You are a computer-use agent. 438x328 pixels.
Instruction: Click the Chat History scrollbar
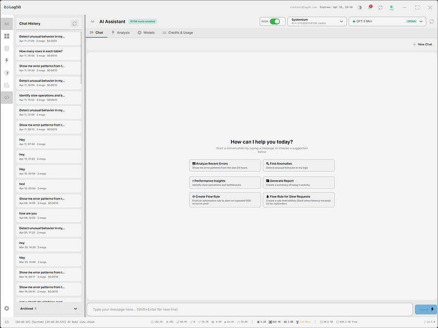coord(81,58)
